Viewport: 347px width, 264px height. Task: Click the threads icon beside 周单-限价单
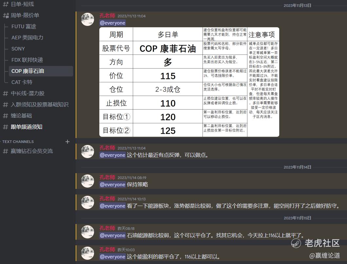click(6, 15)
